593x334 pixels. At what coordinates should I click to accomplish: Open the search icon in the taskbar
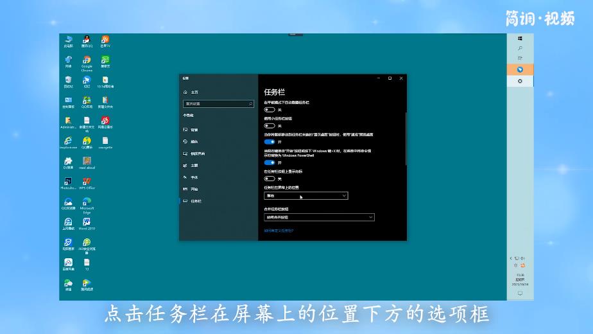[520, 49]
